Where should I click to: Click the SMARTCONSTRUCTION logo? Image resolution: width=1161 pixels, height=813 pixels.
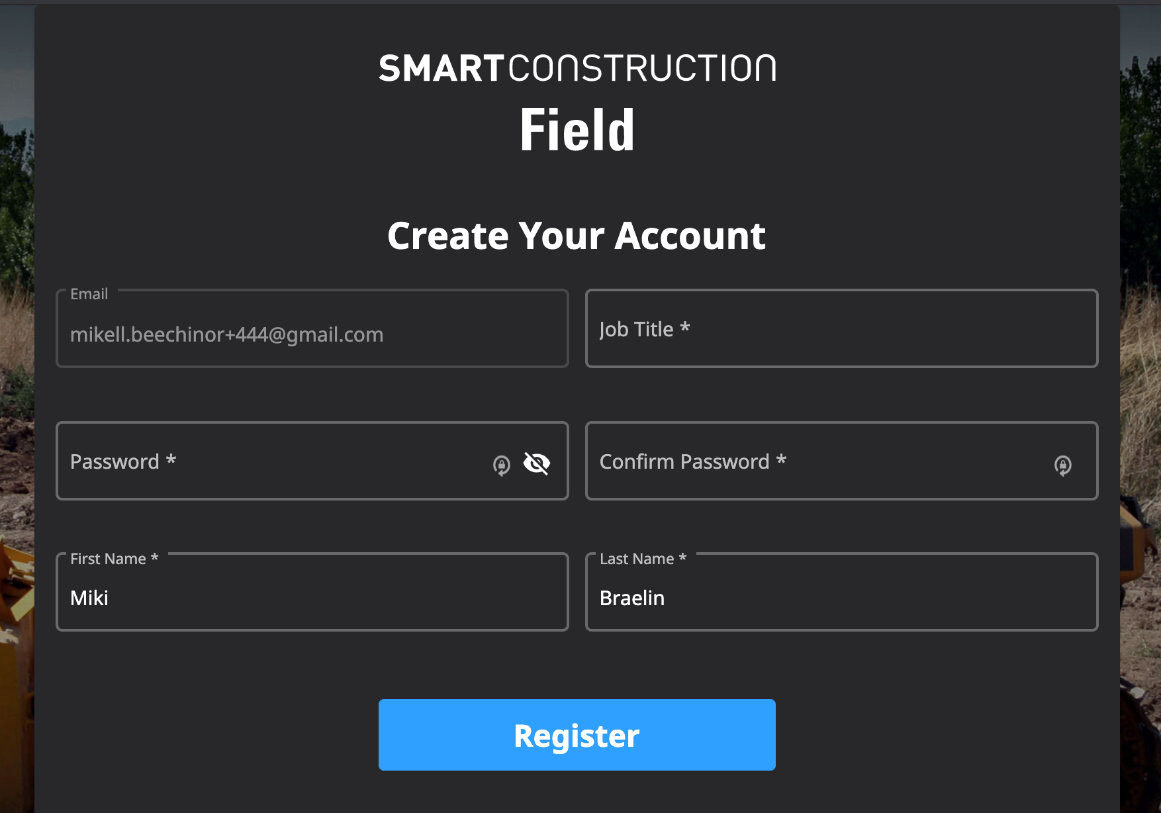(x=577, y=69)
